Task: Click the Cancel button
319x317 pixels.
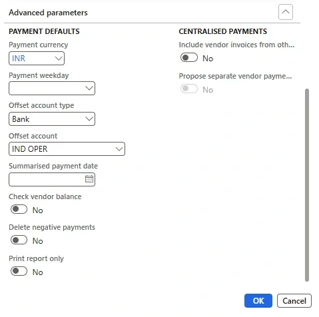Action: click(x=294, y=301)
